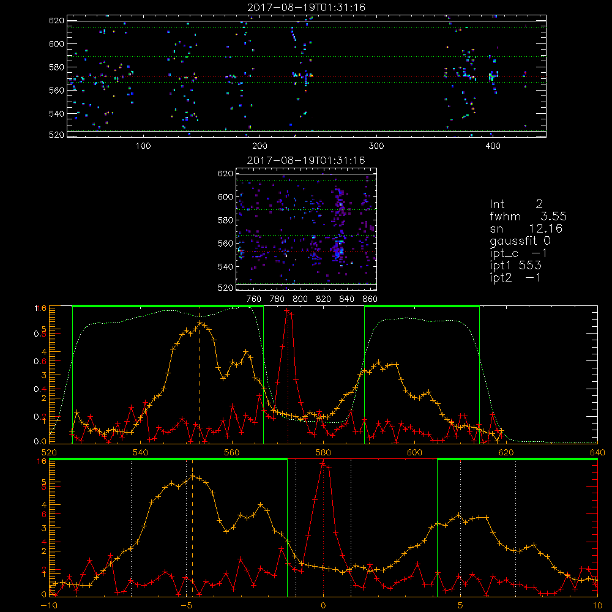Click the red peak near 572 in upper profile plot
612x612 pixels.
pos(288,311)
